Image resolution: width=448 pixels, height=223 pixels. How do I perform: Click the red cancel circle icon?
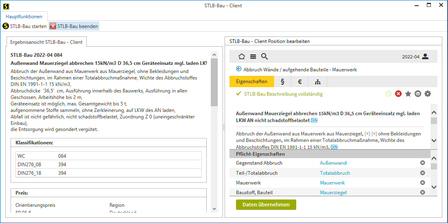398,94
